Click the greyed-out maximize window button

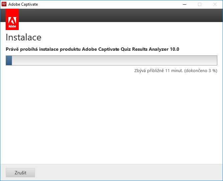click(200, 4)
